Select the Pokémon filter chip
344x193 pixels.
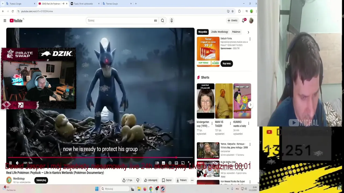[x=236, y=32]
